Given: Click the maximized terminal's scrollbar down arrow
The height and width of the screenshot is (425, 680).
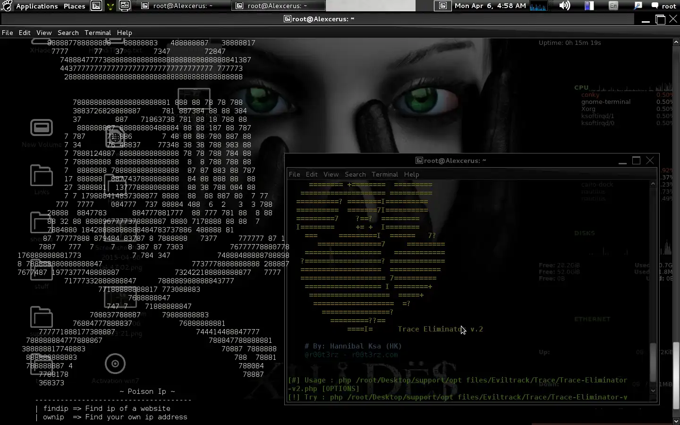Looking at the screenshot, I should (x=676, y=421).
